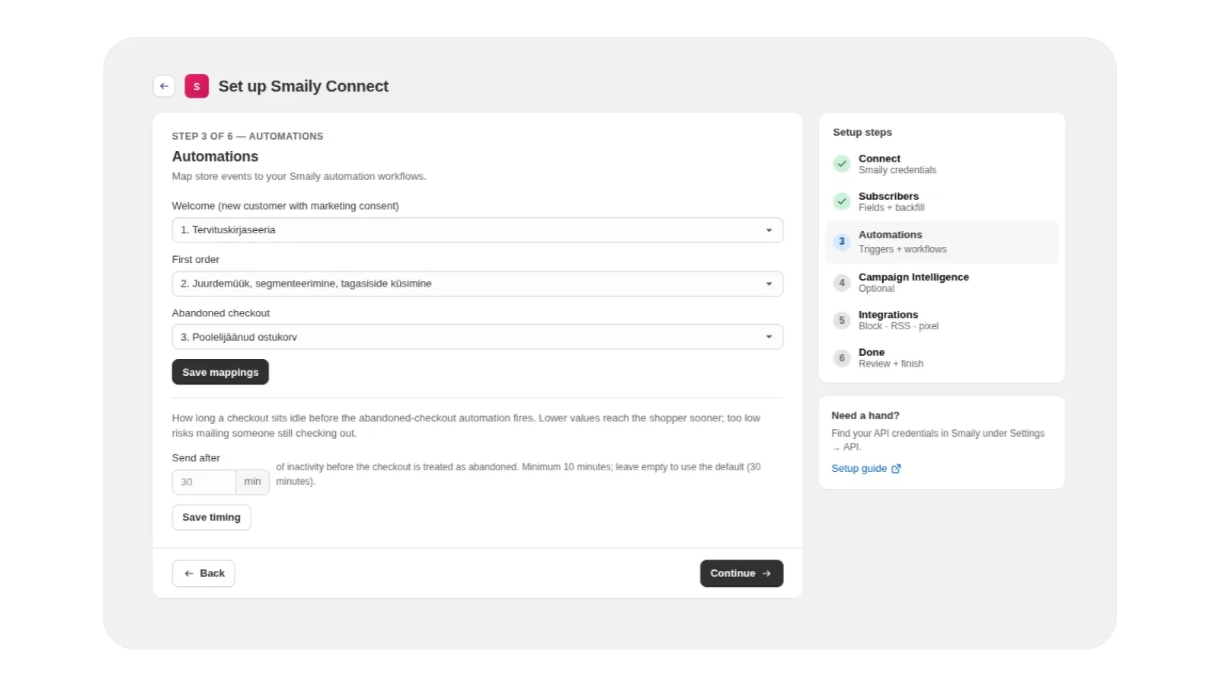Click the Save mappings button

click(x=220, y=372)
